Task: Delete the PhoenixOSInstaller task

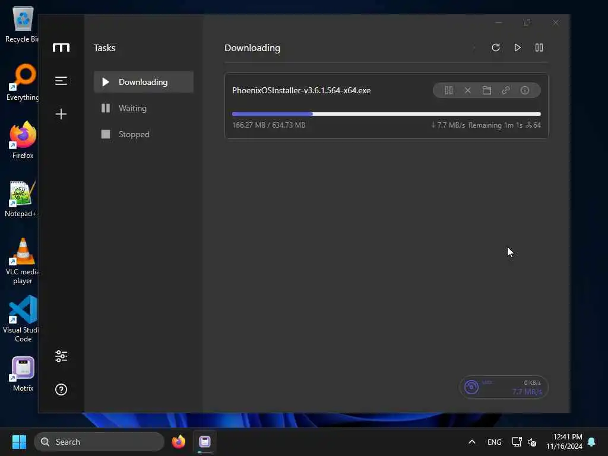Action: (468, 90)
